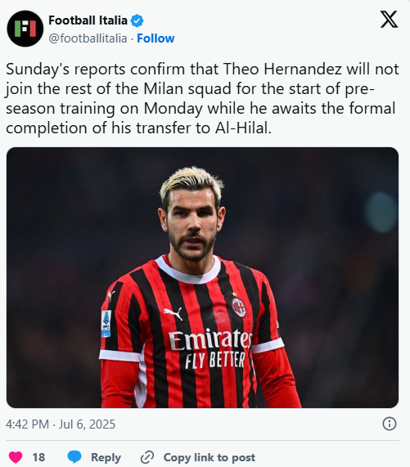This screenshot has width=410, height=467.
Task: Open the post info circle icon
Action: (x=390, y=424)
